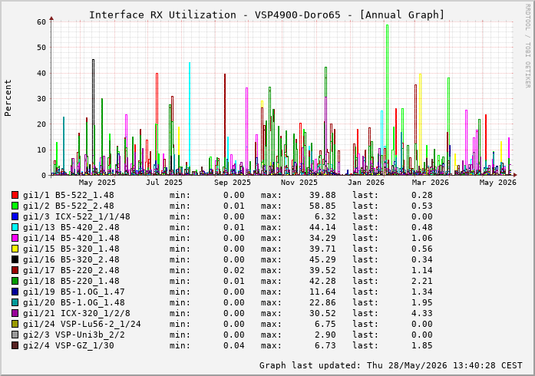Click the olive swatch for gi1/24 VSP-Lu56-2_1/24
Viewport: 535px width, 376px height.
pyautogui.click(x=15, y=324)
